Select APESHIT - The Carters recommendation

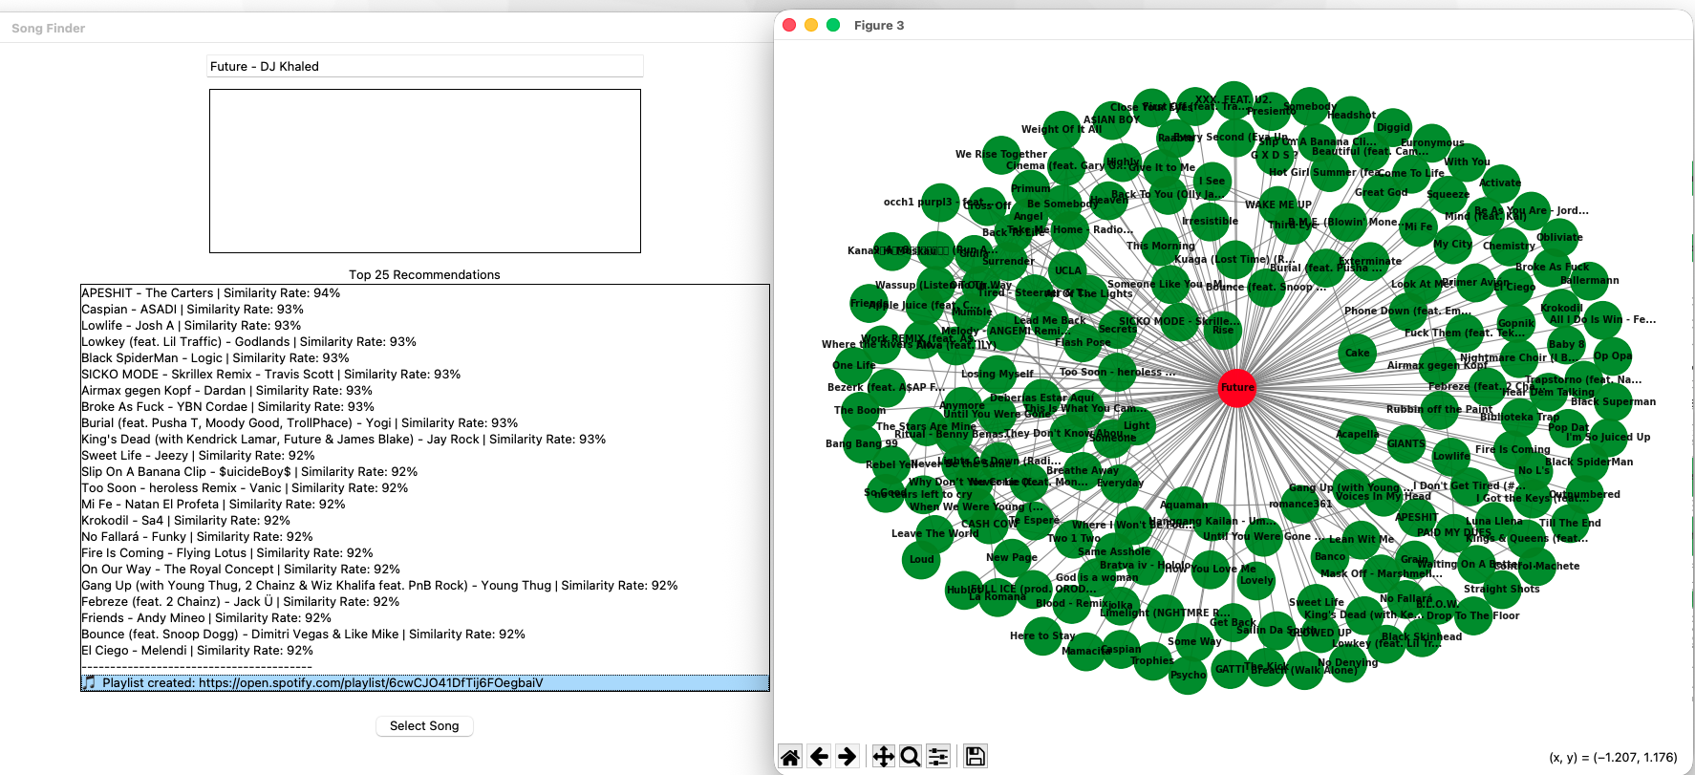pyautogui.click(x=425, y=292)
